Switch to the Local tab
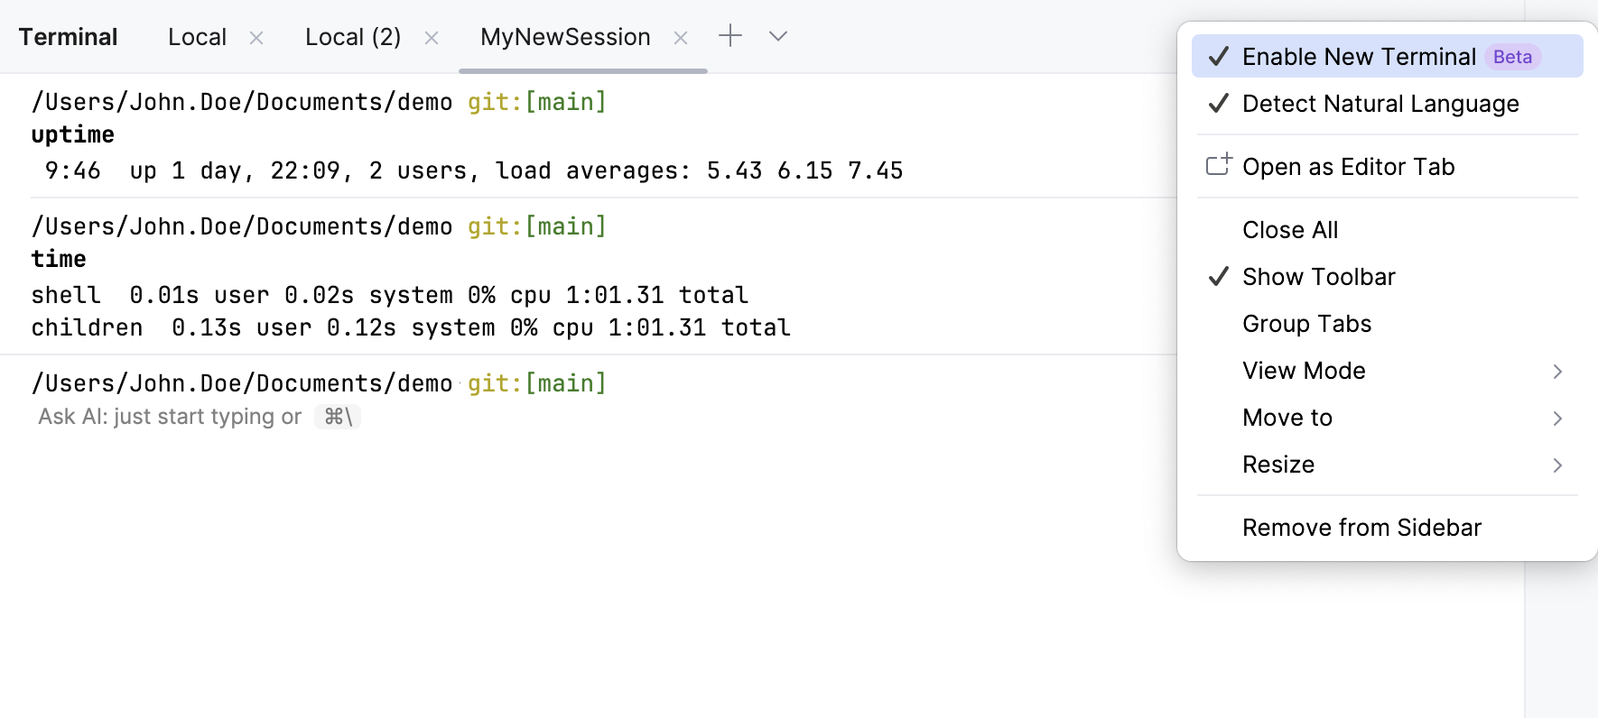The image size is (1598, 718). pos(197,37)
